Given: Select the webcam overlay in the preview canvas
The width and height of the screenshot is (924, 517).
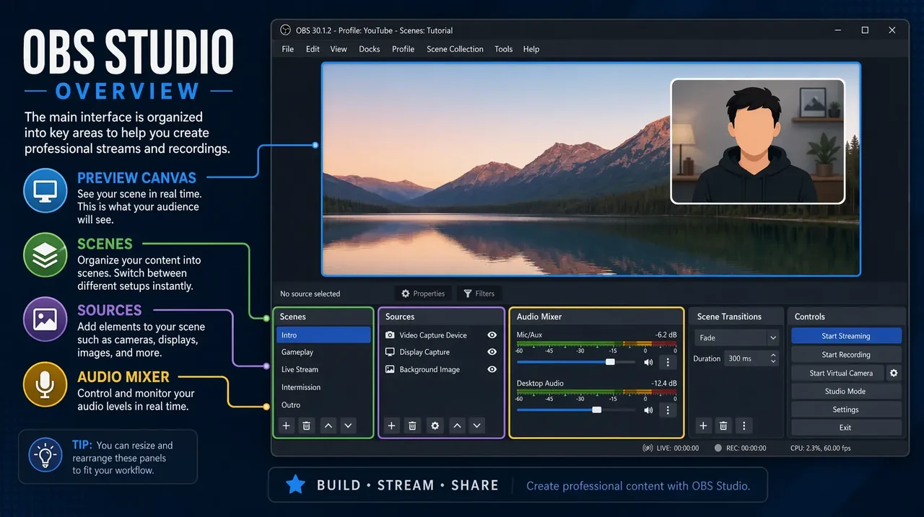Looking at the screenshot, I should [757, 141].
